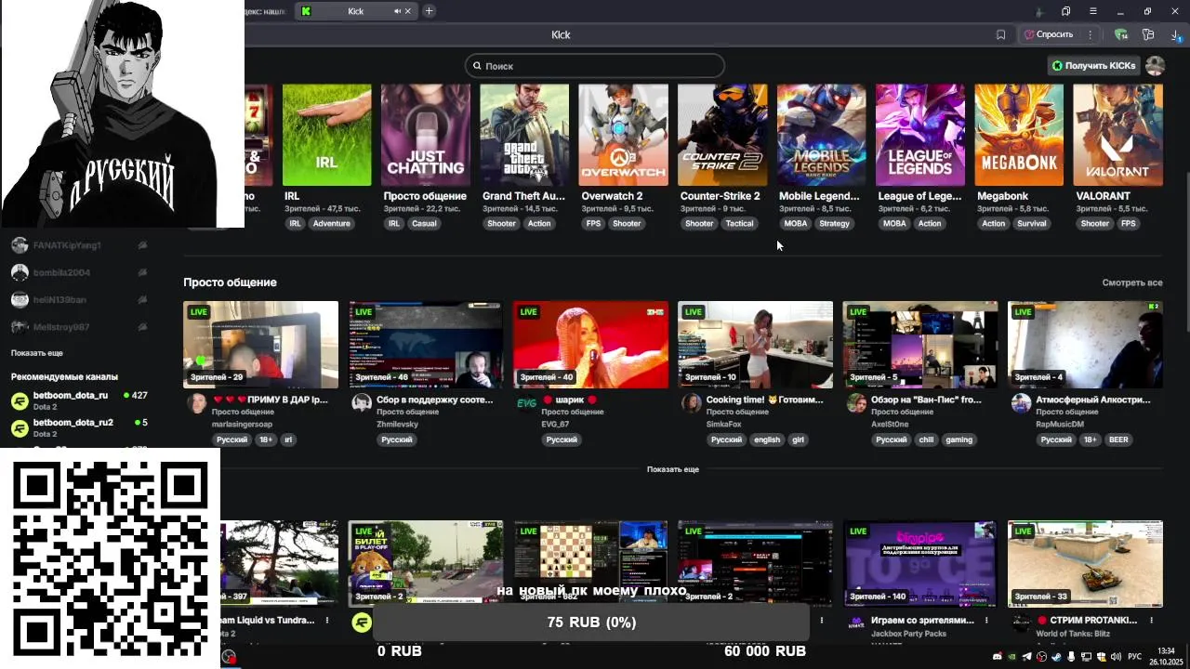This screenshot has height=669, width=1190.
Task: Click the Спросить assistant button
Action: pos(1049,34)
